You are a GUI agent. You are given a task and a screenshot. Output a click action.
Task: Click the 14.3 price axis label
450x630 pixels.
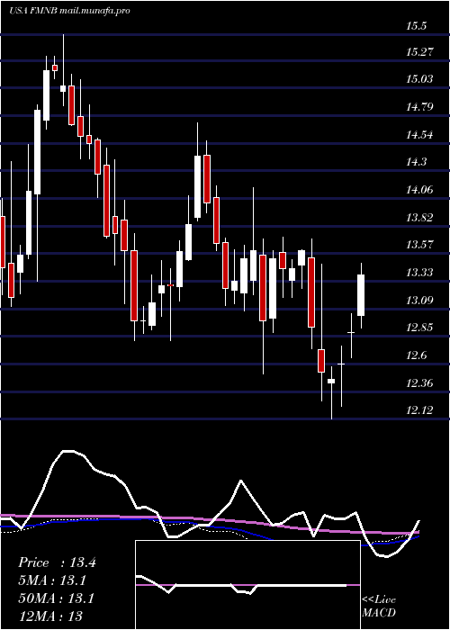coord(416,161)
